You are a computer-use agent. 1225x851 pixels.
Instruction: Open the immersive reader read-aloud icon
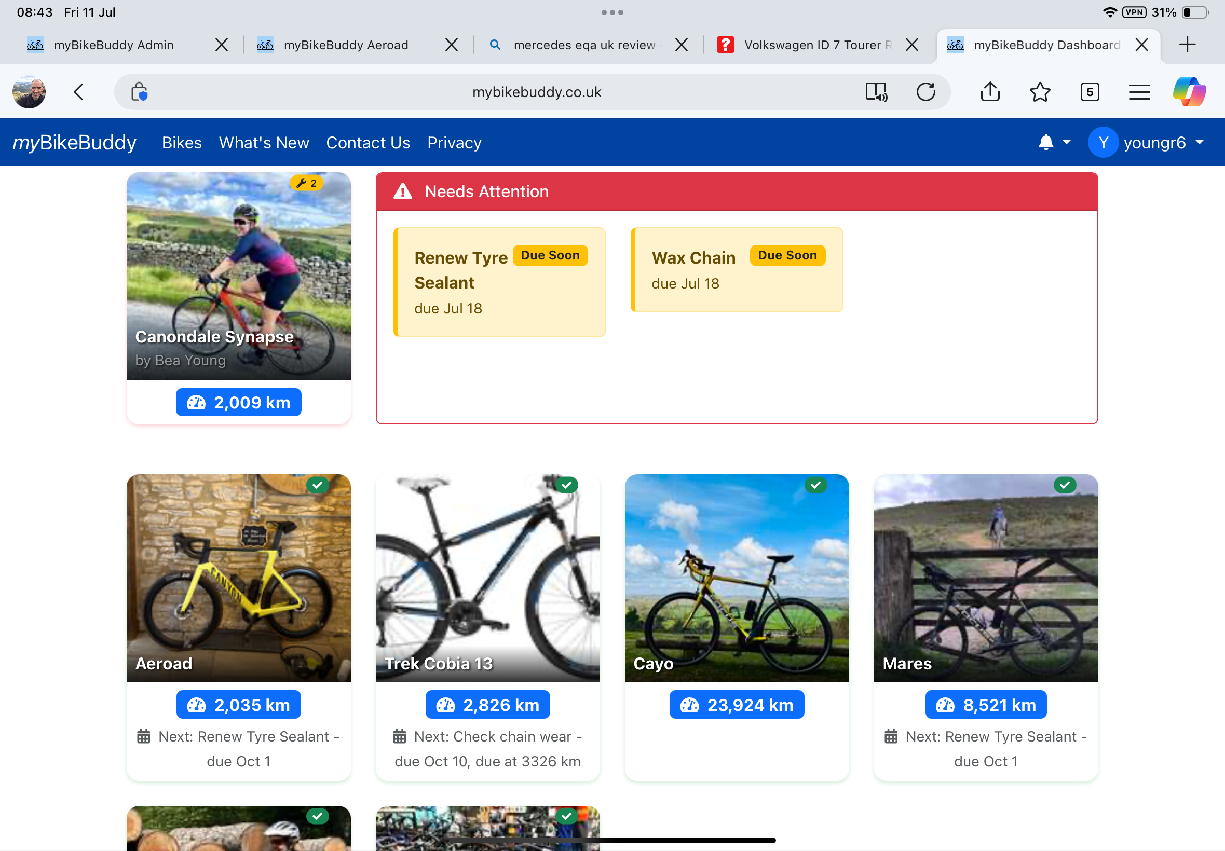pyautogui.click(x=876, y=92)
